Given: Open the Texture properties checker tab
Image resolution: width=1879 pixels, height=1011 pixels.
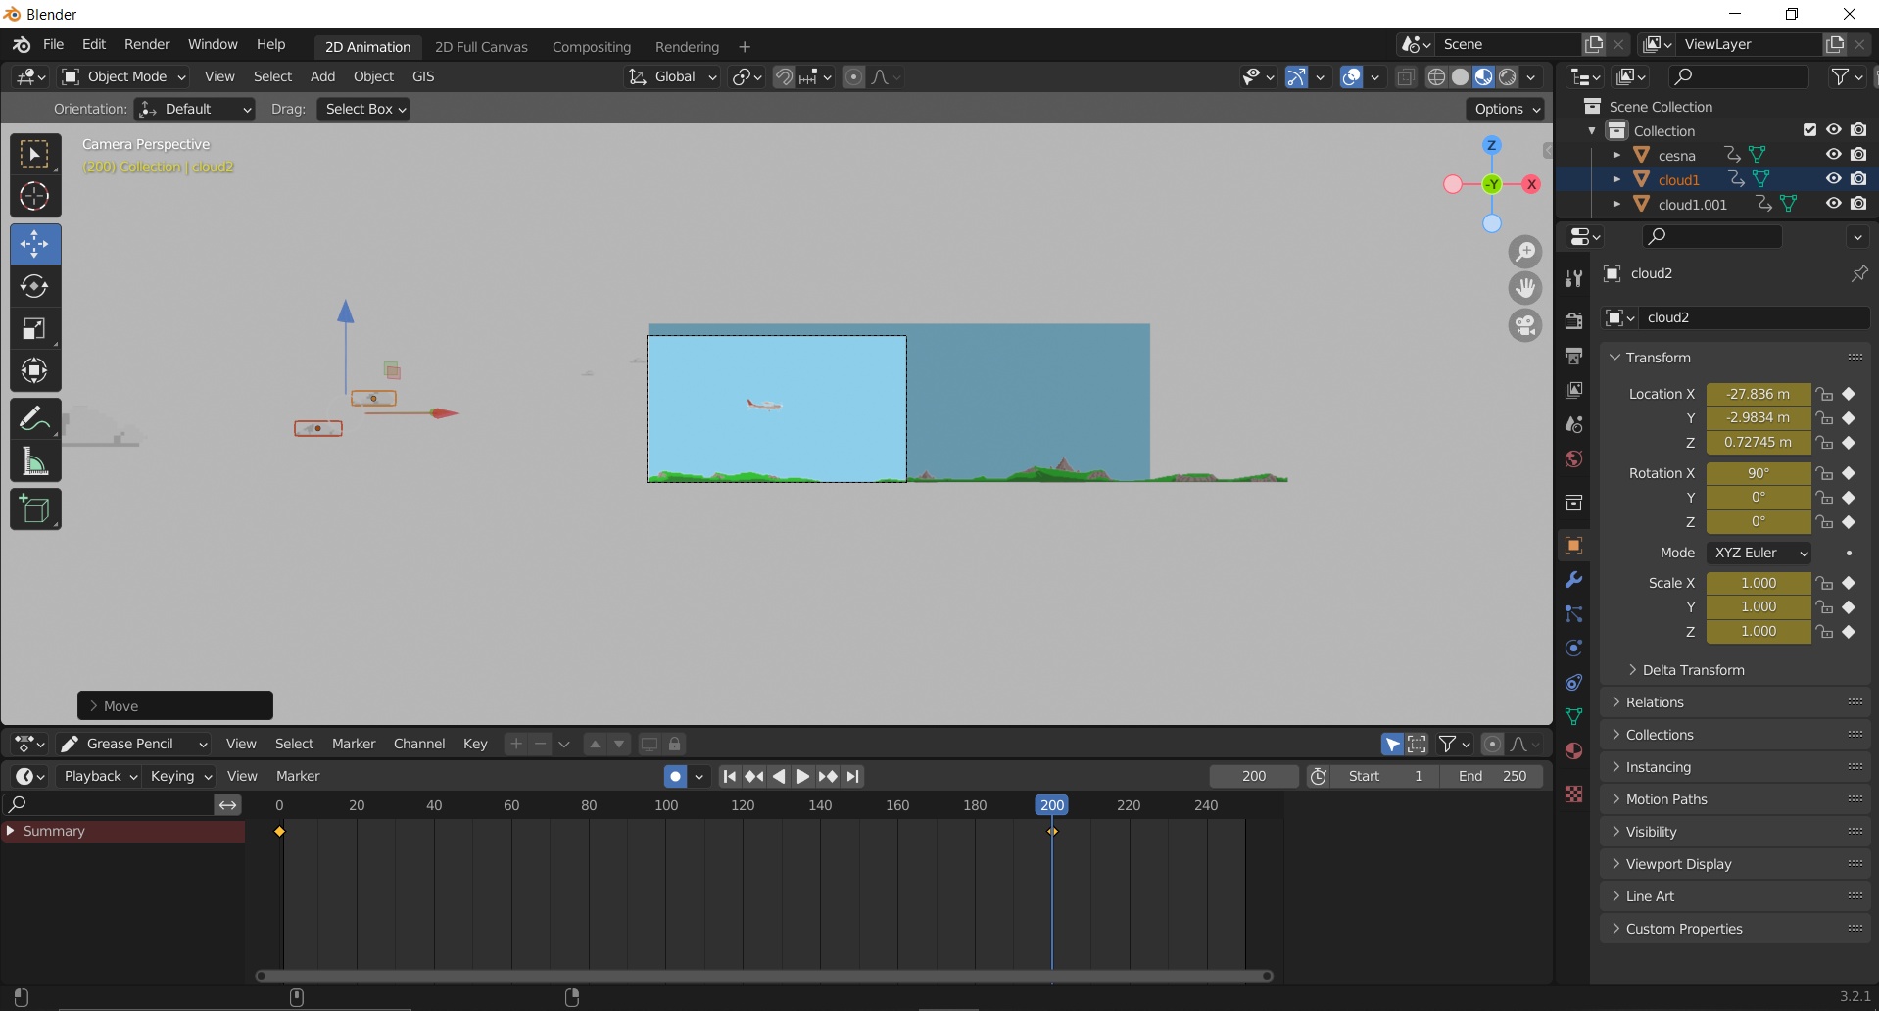Looking at the screenshot, I should point(1573,794).
